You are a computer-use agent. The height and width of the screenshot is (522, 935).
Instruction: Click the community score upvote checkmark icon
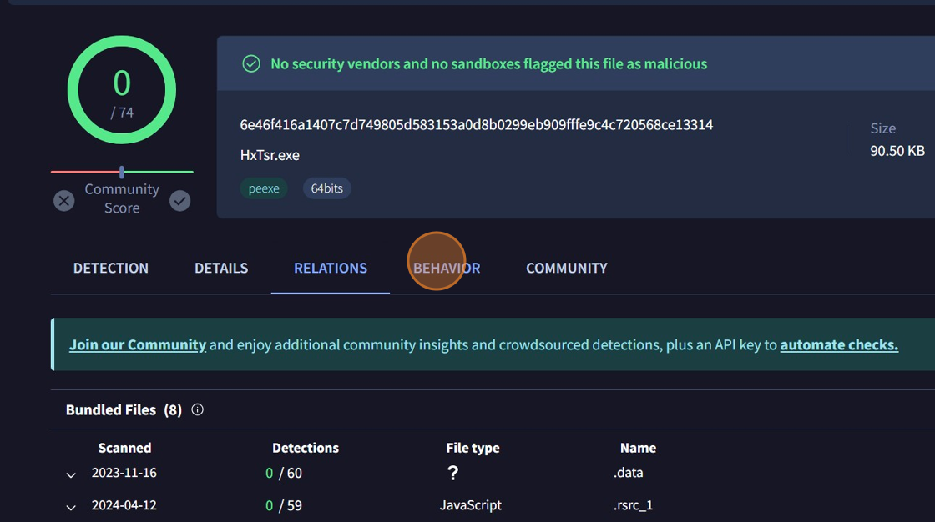179,201
